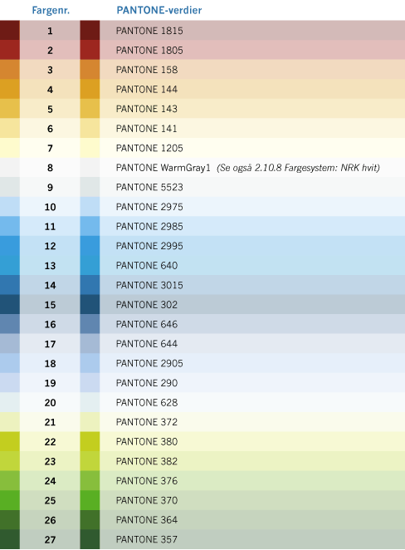The width and height of the screenshot is (405, 550).
Task: Select the text PANTONE 2985
Action: (x=149, y=227)
